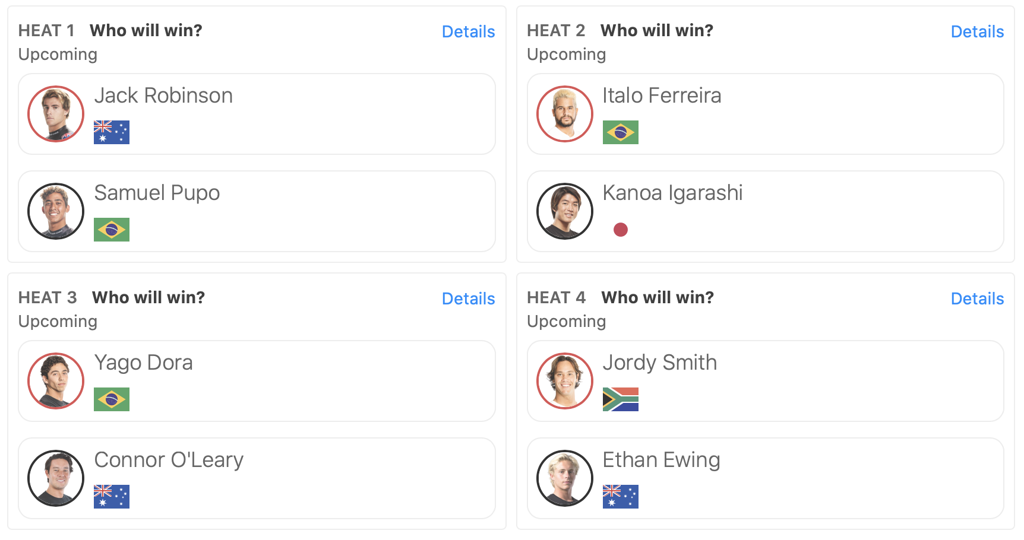Open Details for Heat 1
Viewport: 1024px width, 540px height.
pos(468,31)
